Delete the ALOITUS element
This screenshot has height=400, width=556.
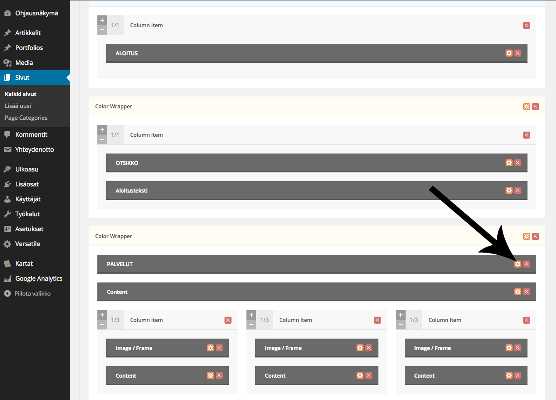(518, 53)
